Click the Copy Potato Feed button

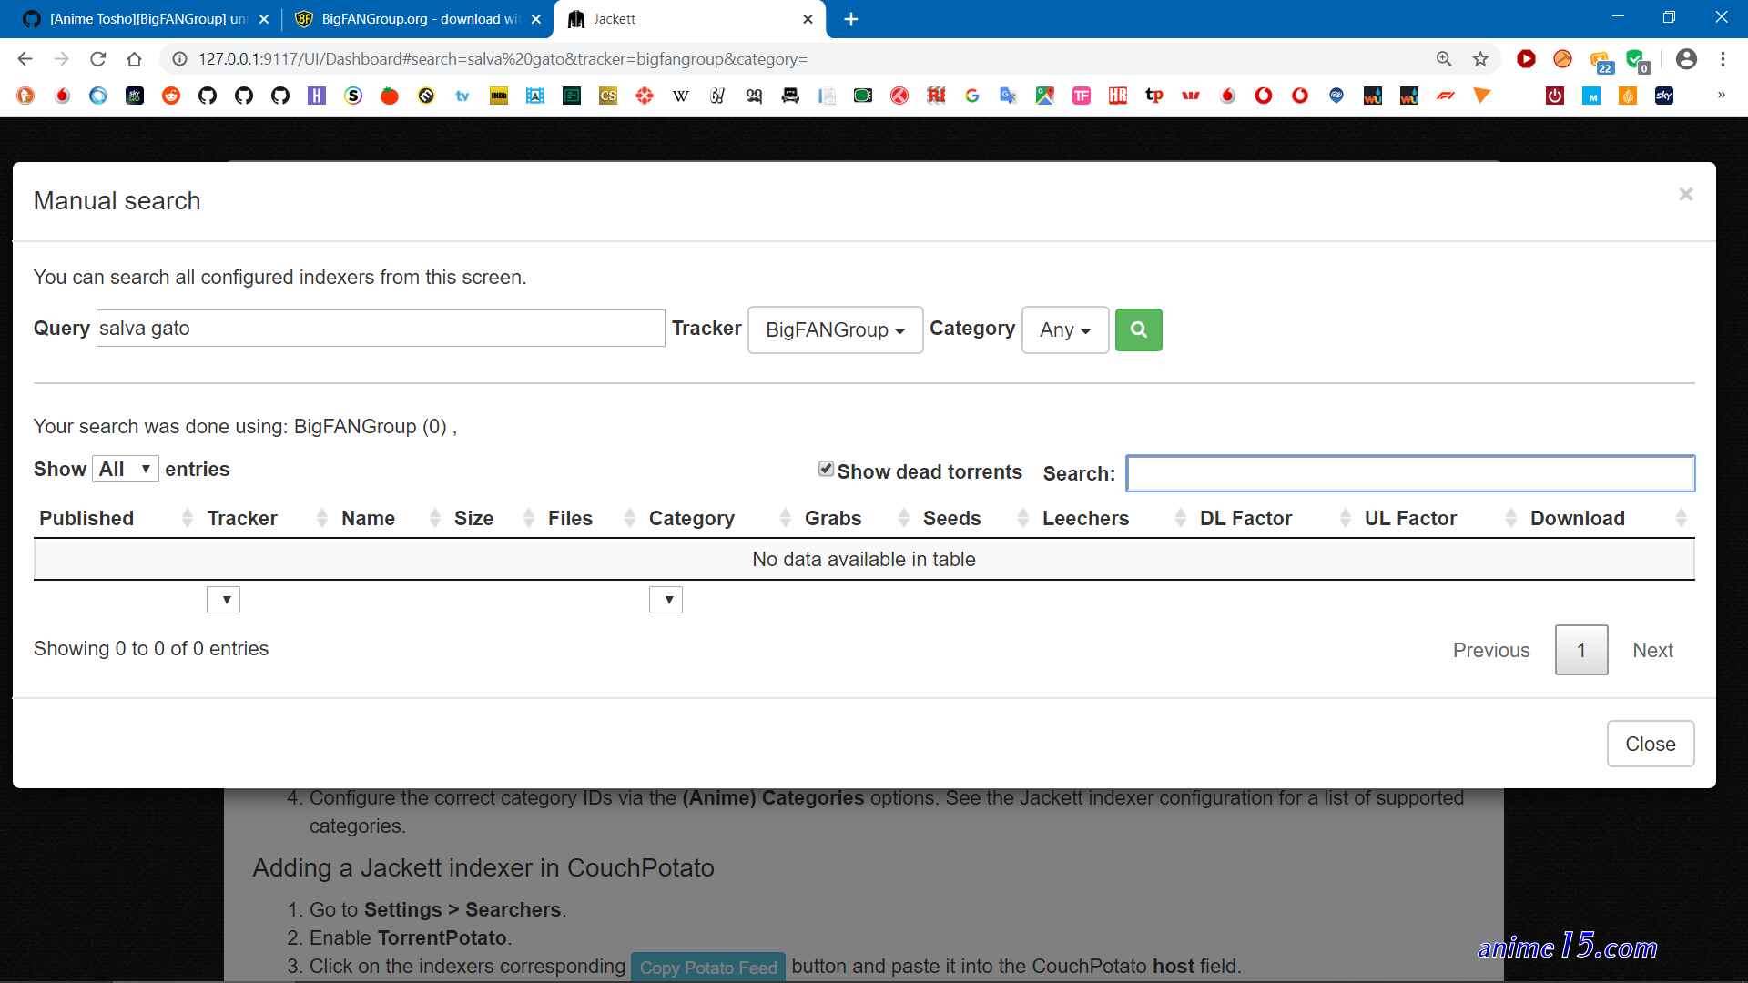point(708,967)
